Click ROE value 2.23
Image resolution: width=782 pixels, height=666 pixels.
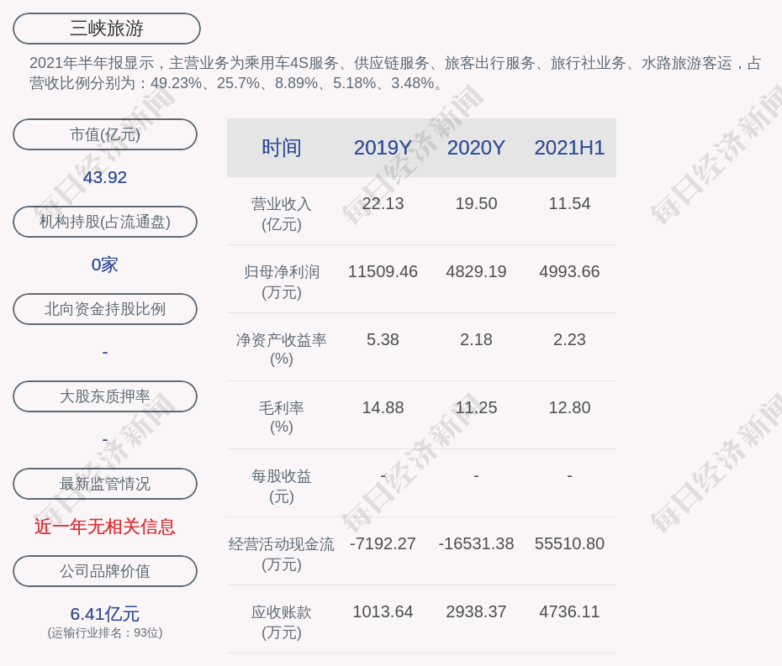[x=569, y=340]
